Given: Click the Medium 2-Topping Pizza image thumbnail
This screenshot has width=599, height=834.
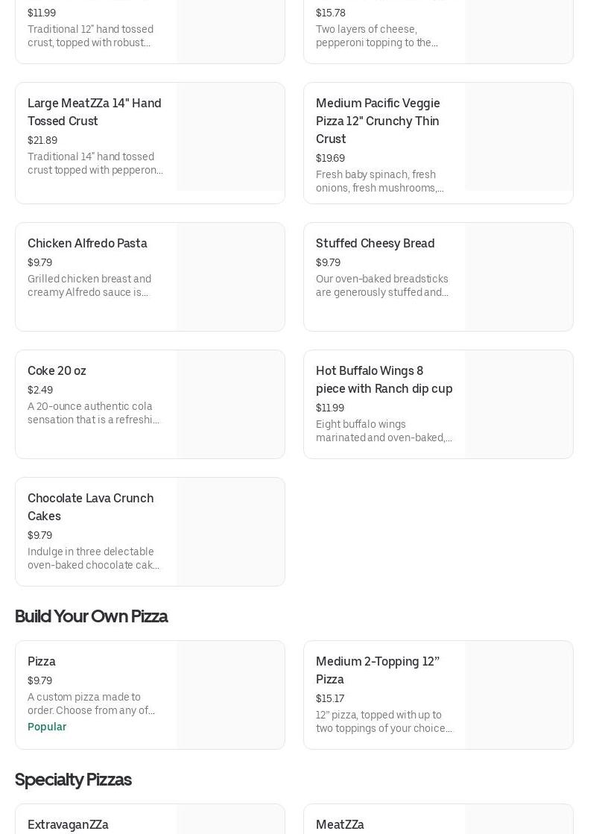Looking at the screenshot, I should click(x=519, y=695).
